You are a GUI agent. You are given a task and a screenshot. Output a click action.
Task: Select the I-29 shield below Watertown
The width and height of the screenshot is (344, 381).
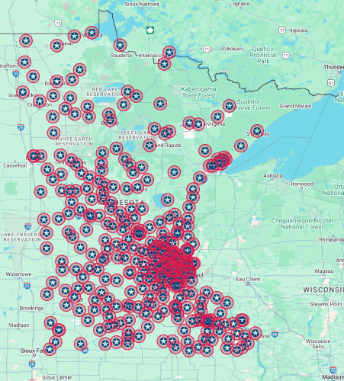[x=27, y=286]
